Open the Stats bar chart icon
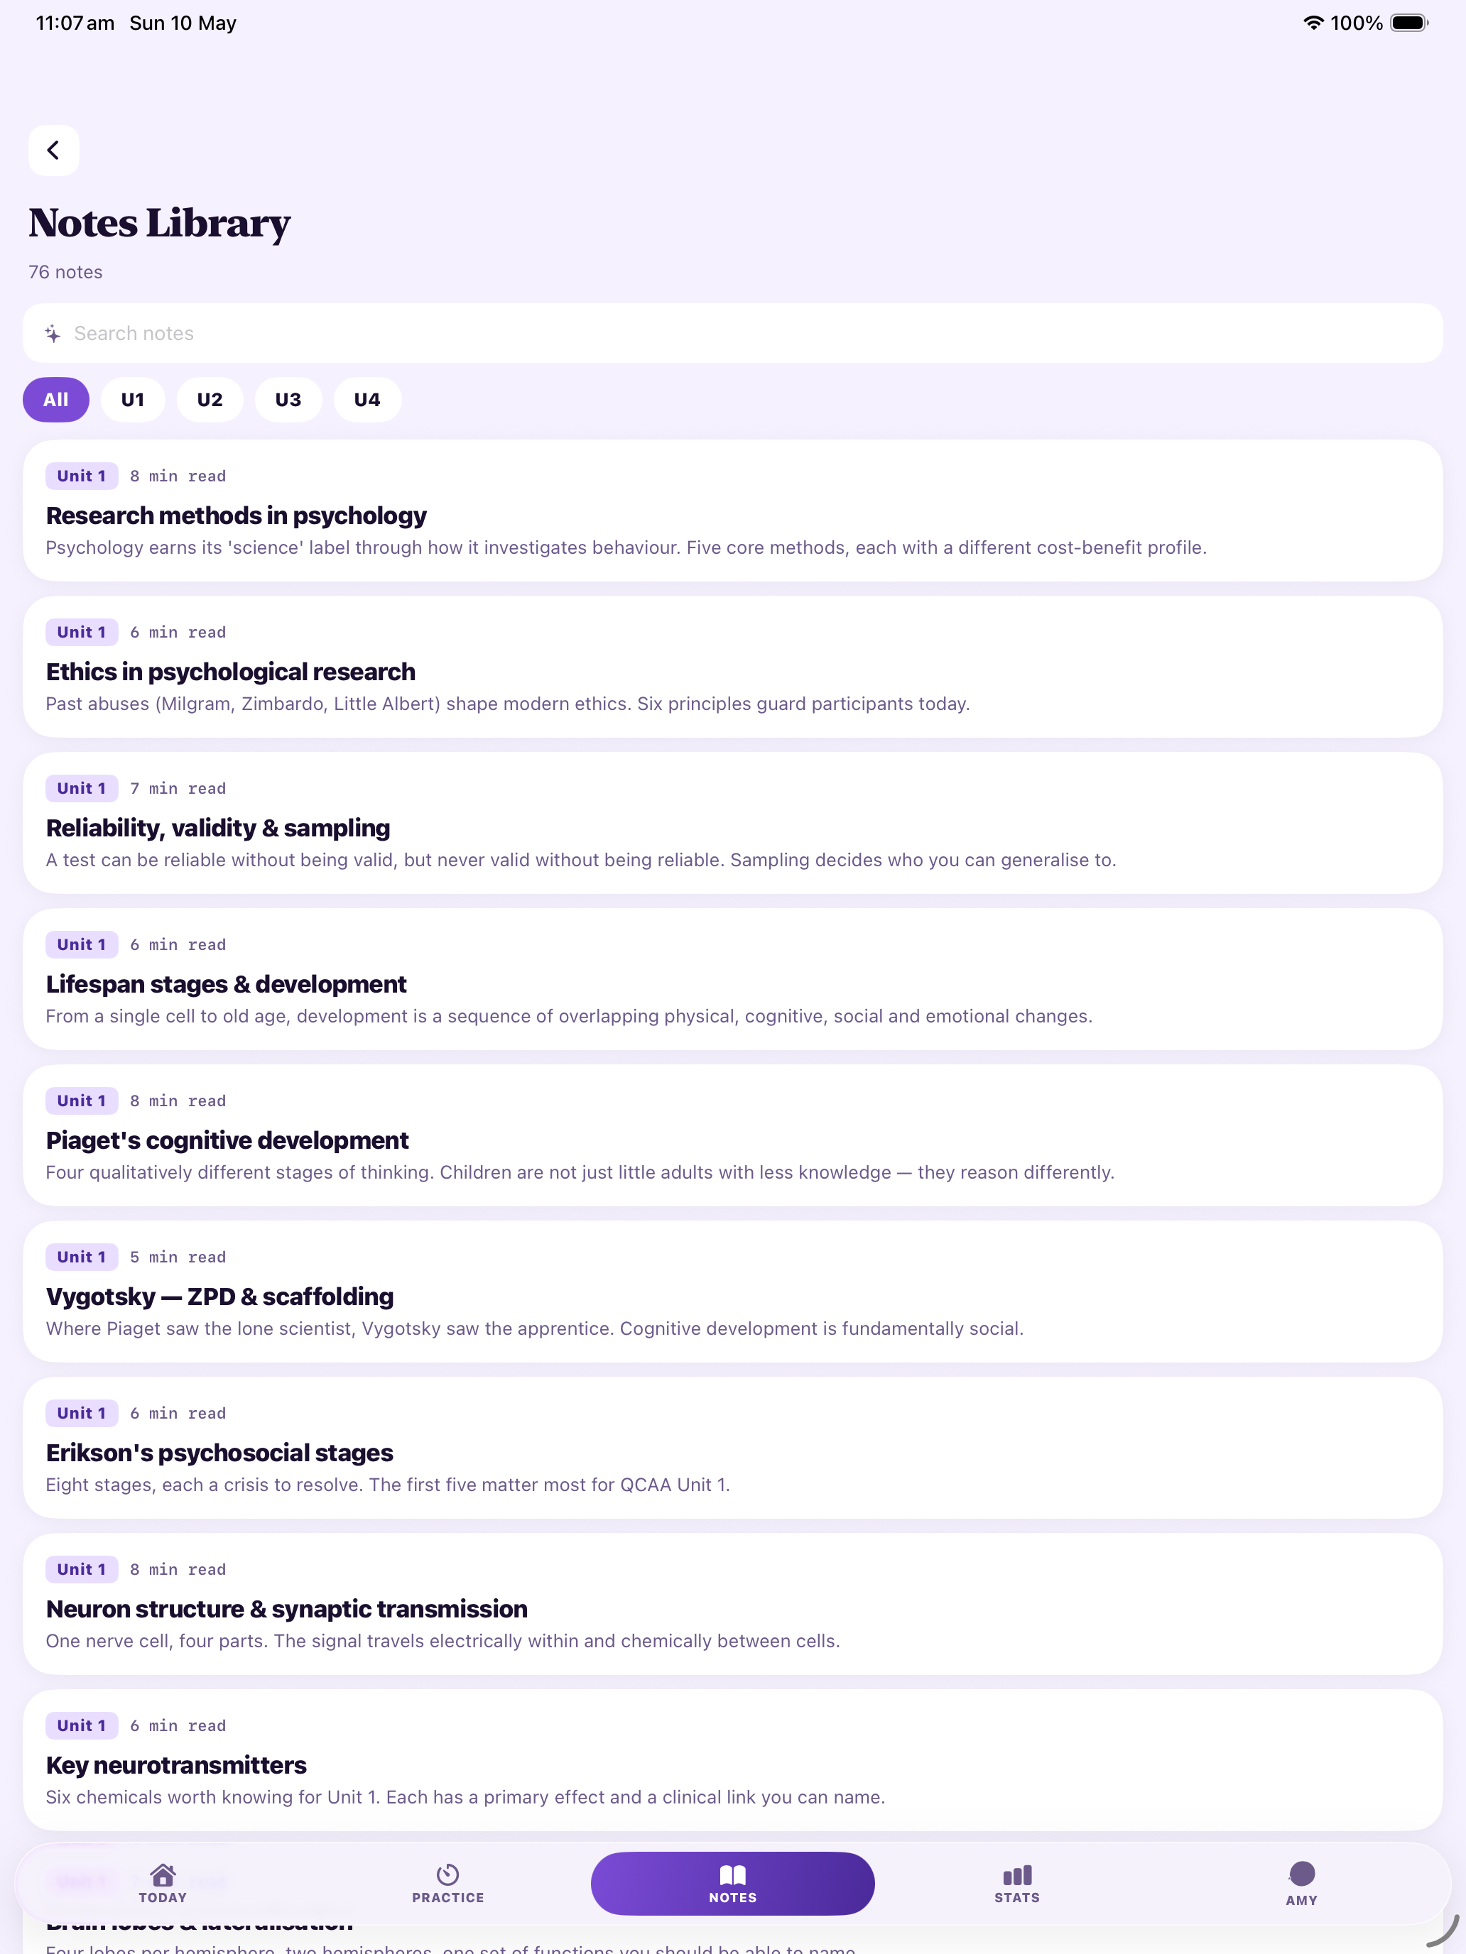This screenshot has height=1954, width=1466. [x=1017, y=1874]
